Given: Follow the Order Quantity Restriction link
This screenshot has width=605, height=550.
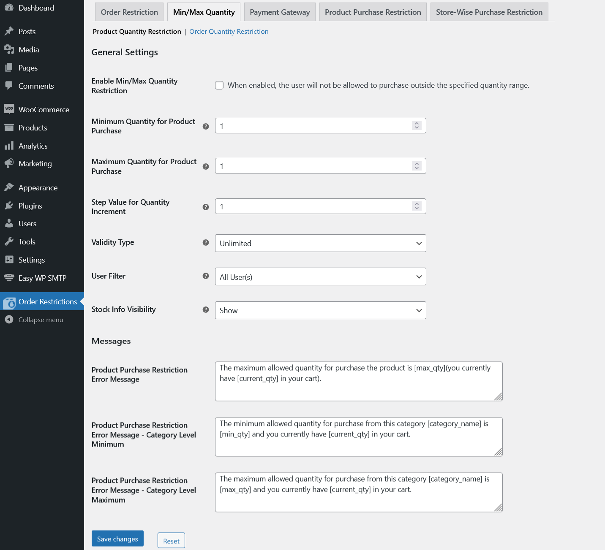Looking at the screenshot, I should pos(229,31).
